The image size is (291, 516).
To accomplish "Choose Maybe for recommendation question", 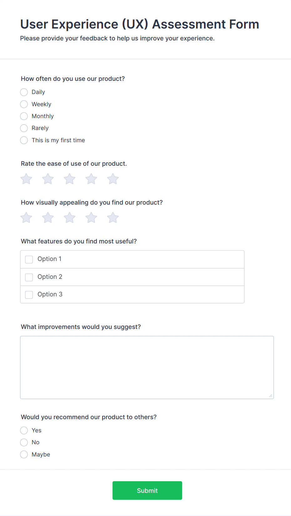I will [24, 455].
